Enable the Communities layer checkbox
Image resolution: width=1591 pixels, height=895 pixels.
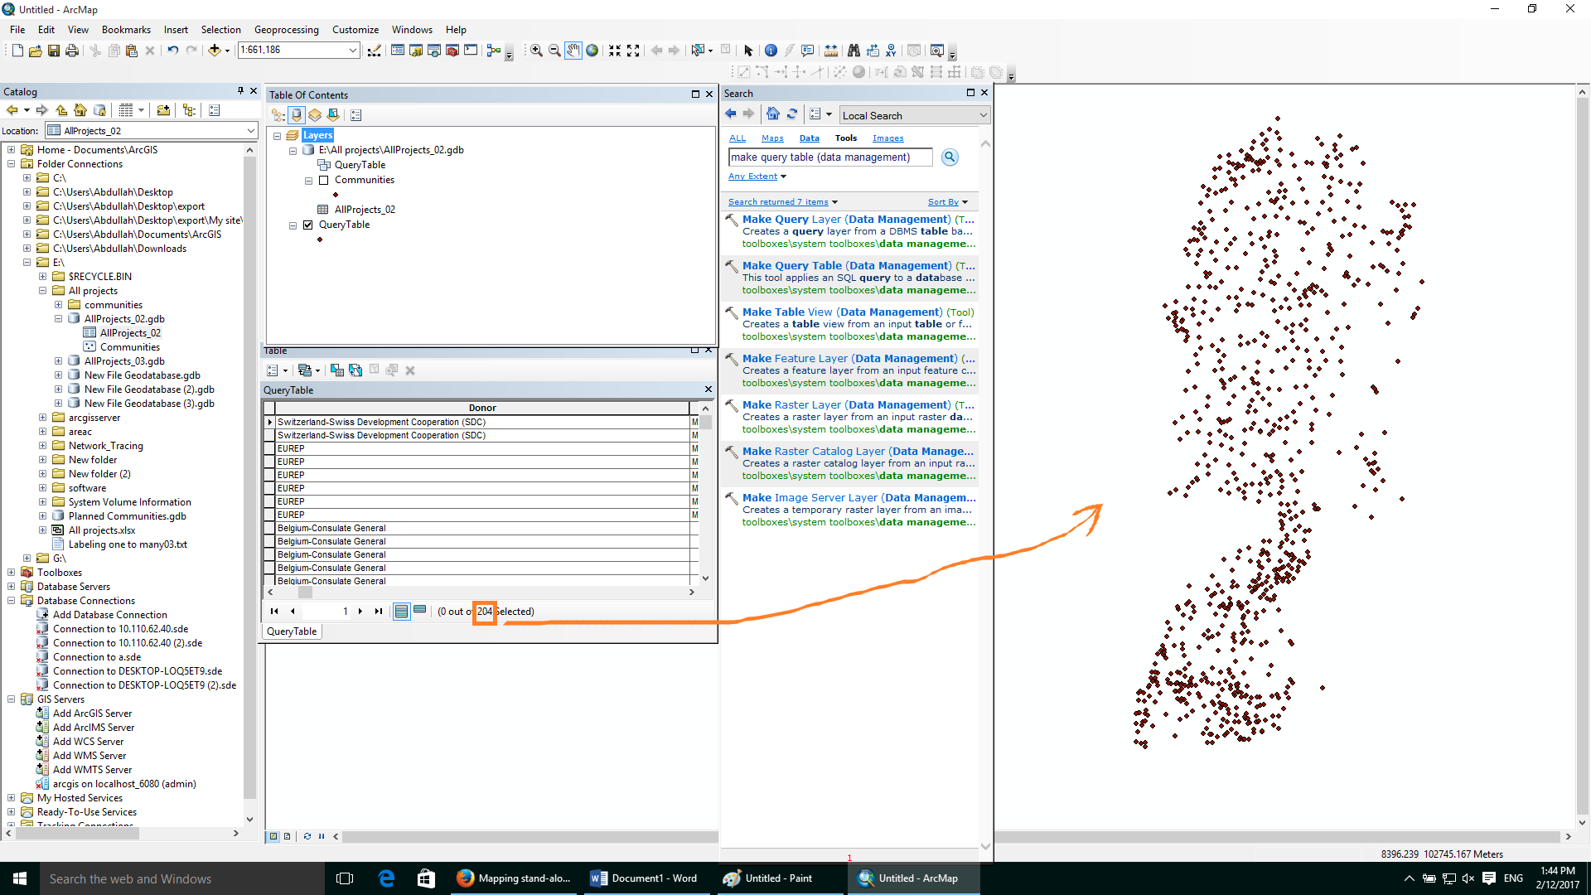click(x=324, y=180)
